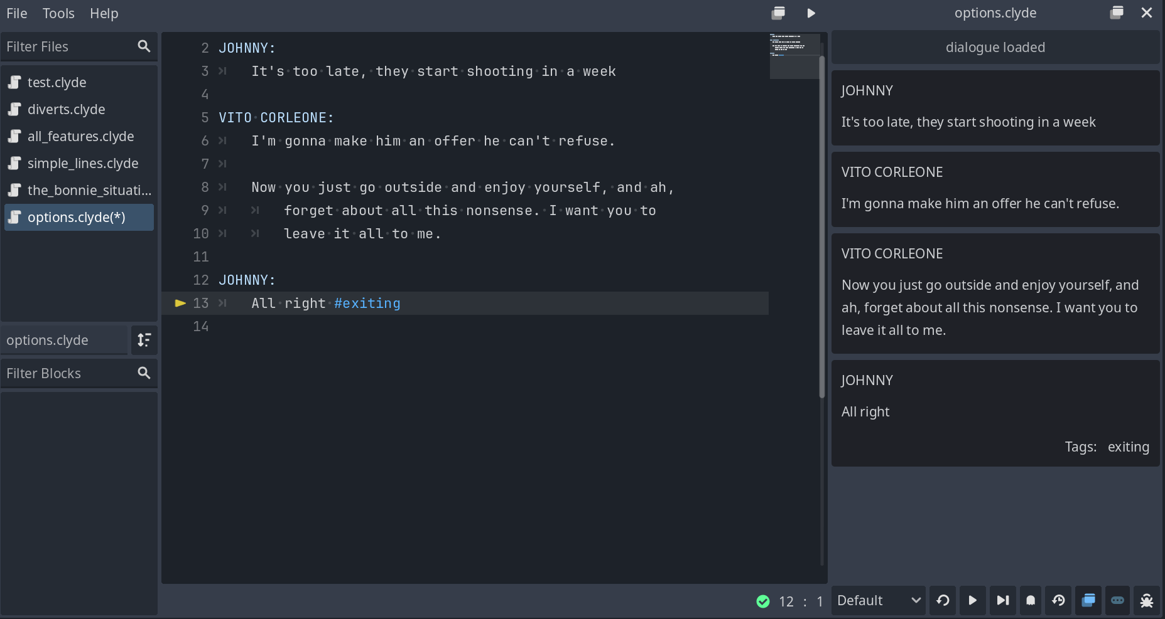This screenshot has width=1165, height=619.
Task: Click the sort blocks icon beside options.clyde
Action: 144,340
